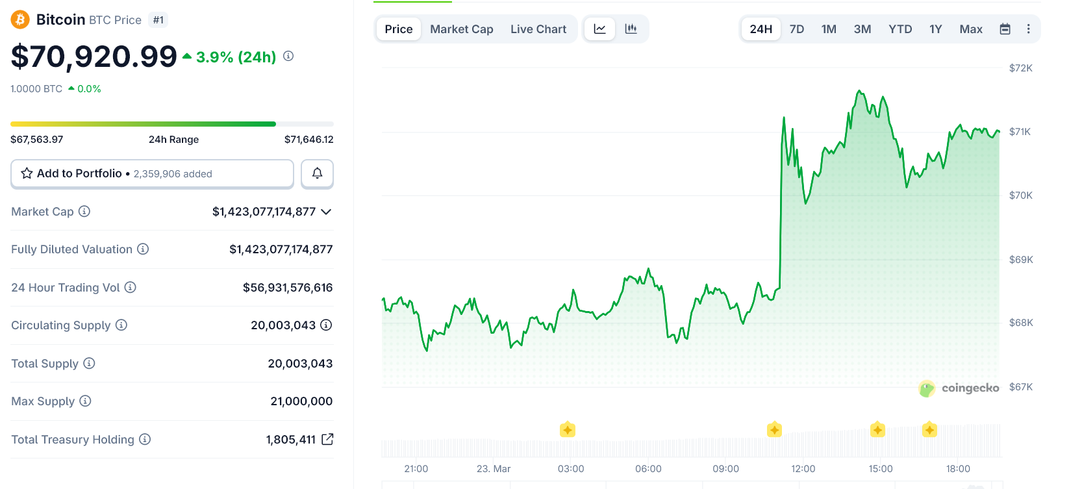Click the 24h Range progress bar
This screenshot has height=489, width=1069.
tap(172, 124)
